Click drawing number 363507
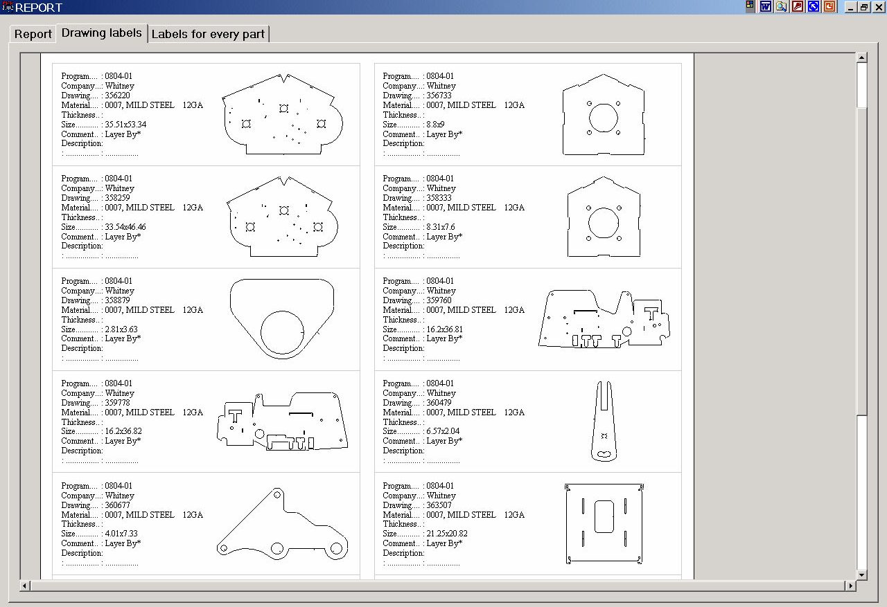 point(439,505)
